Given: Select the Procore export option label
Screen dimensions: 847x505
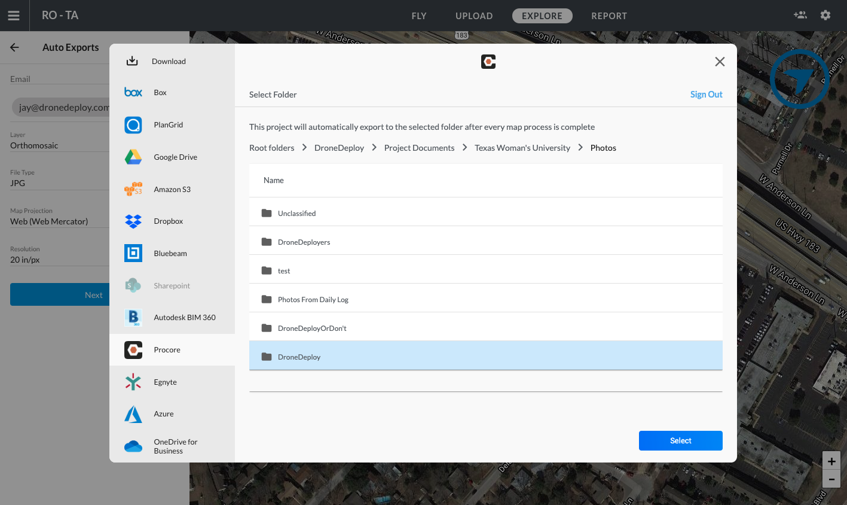Looking at the screenshot, I should pyautogui.click(x=167, y=349).
